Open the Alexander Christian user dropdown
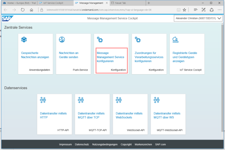Screen dimensions: 225x150 pyautogui.click(x=198, y=18)
